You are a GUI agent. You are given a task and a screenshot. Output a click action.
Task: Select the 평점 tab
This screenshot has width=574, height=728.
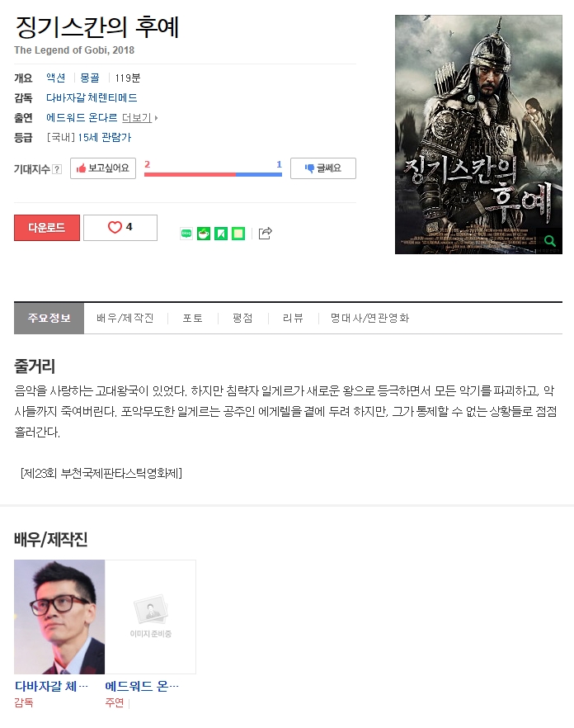click(x=242, y=318)
